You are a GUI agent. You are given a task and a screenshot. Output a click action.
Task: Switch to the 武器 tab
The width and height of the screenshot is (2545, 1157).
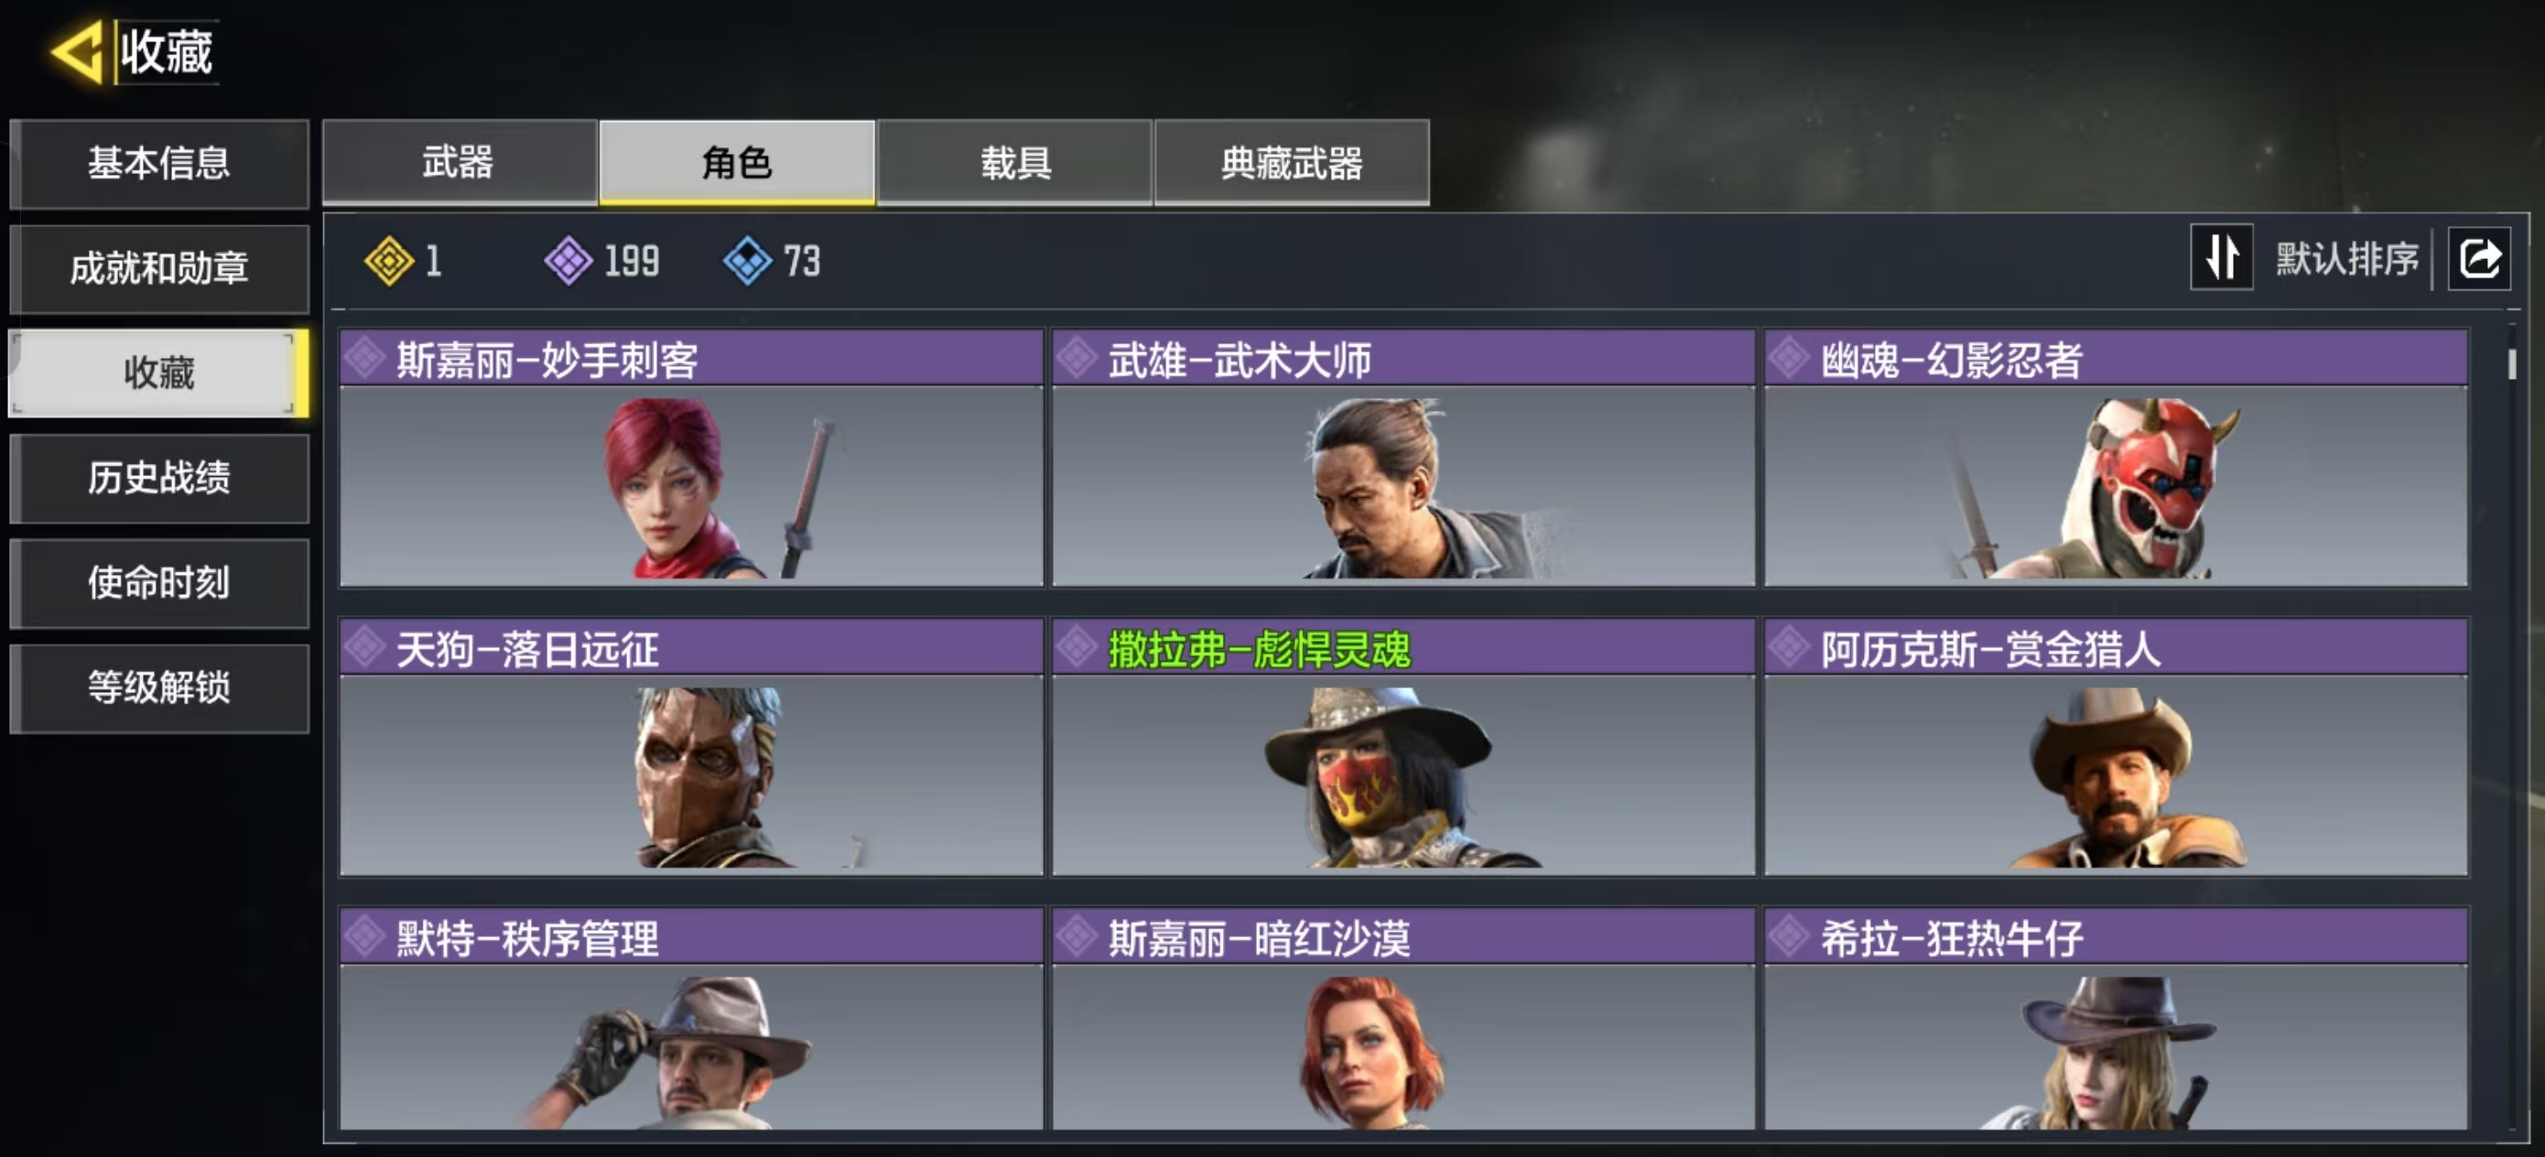coord(460,162)
